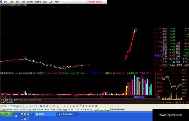
Task: Open the 港股期货 menu
Action: coord(30,2)
